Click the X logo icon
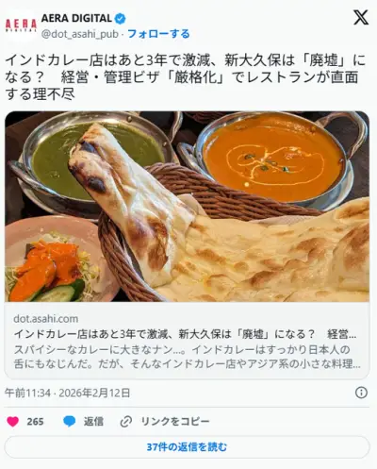Screen dimensions: 377x469 coord(361,18)
